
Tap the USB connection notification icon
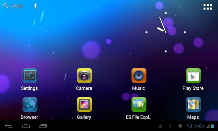click(170, 126)
